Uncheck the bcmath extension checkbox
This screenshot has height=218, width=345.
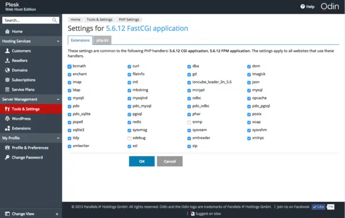pyautogui.click(x=70, y=66)
